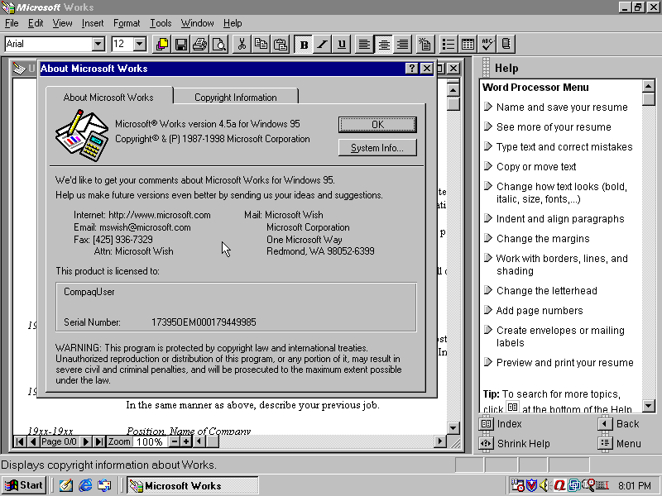This screenshot has height=496, width=662.
Task: Open Print Preview from toolbar
Action: point(219,44)
